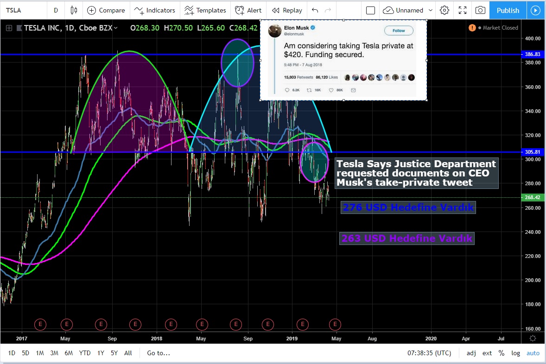Open the Indicators dialog

(155, 10)
